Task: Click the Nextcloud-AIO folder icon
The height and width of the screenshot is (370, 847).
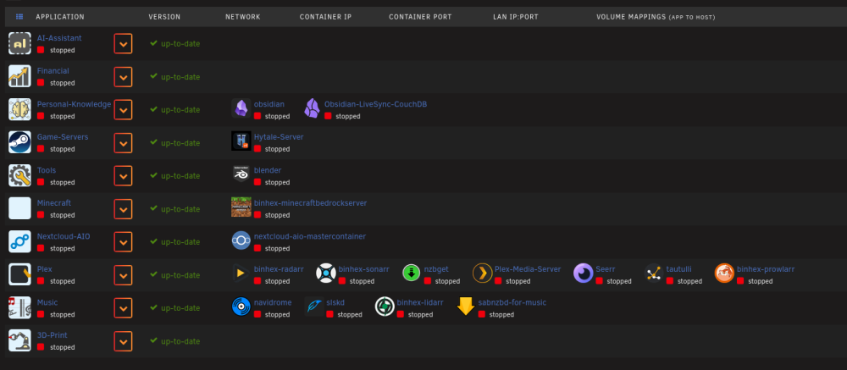Action: pos(19,241)
